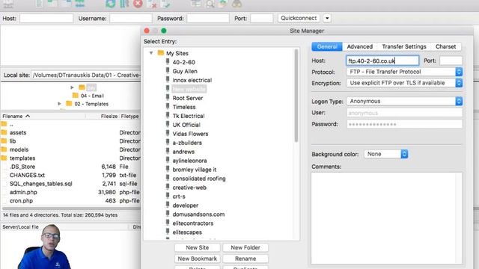Select the Tk Electrical site entry
This screenshot has height=269, width=479.
pyautogui.click(x=189, y=116)
